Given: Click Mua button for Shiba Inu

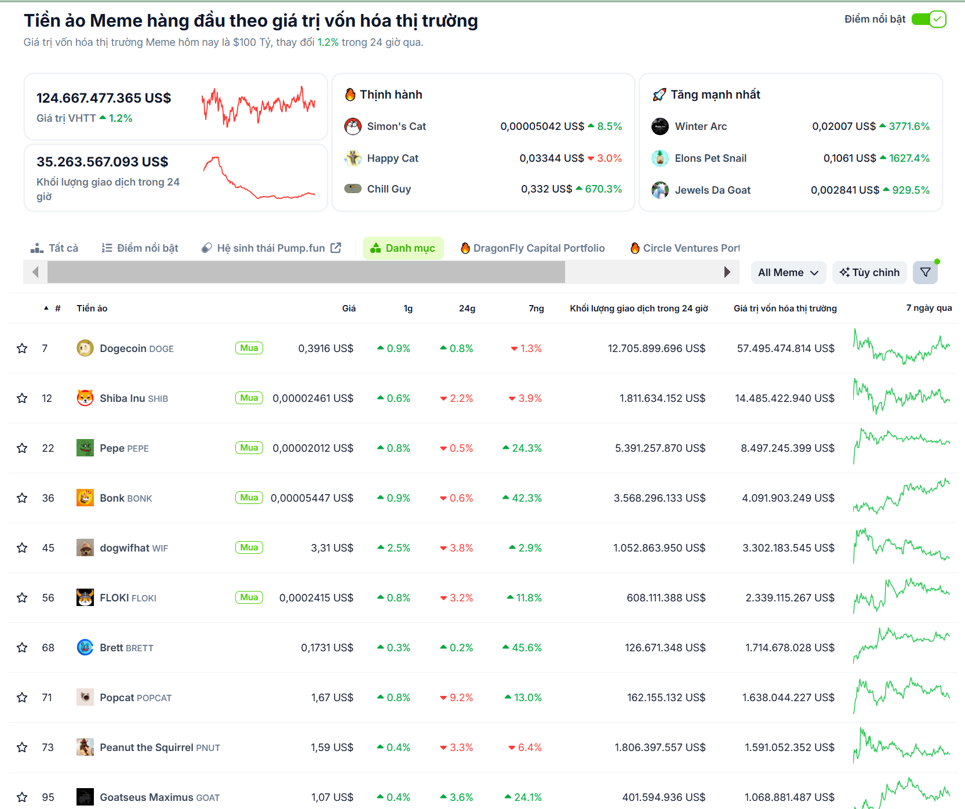Looking at the screenshot, I should (249, 398).
